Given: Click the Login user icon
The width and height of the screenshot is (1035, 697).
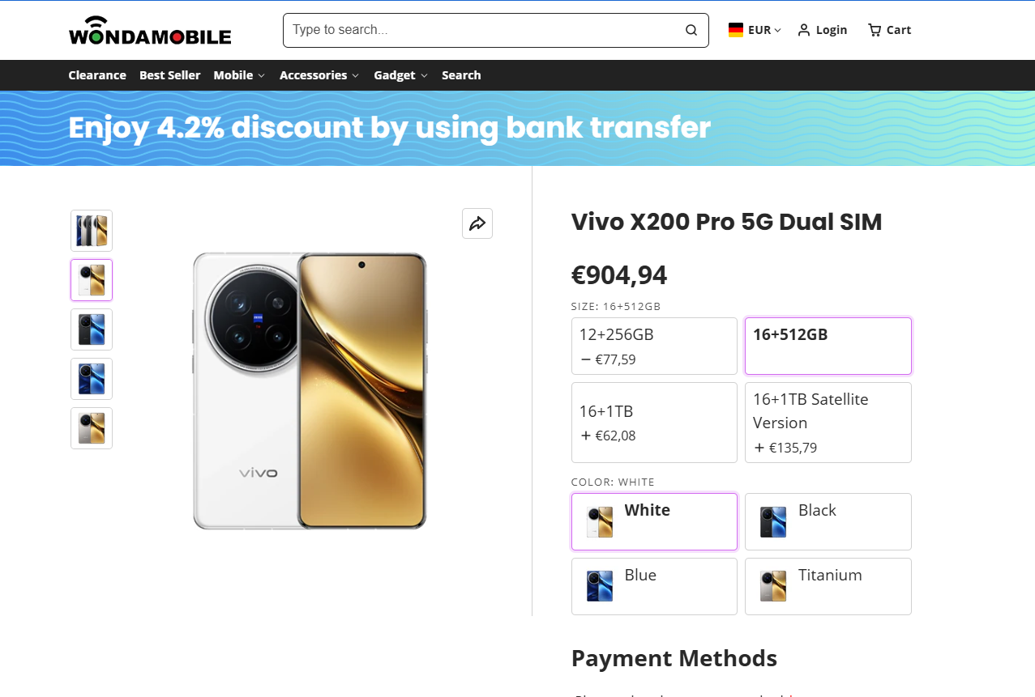Looking at the screenshot, I should 804,30.
